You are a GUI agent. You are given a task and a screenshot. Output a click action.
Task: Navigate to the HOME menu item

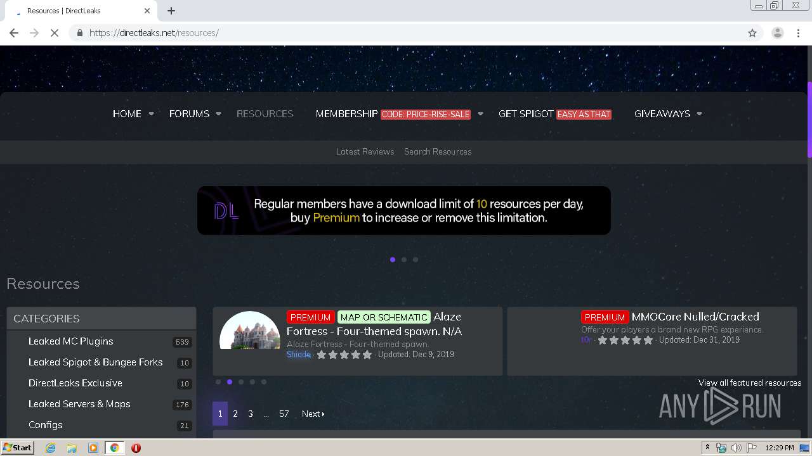(x=127, y=114)
